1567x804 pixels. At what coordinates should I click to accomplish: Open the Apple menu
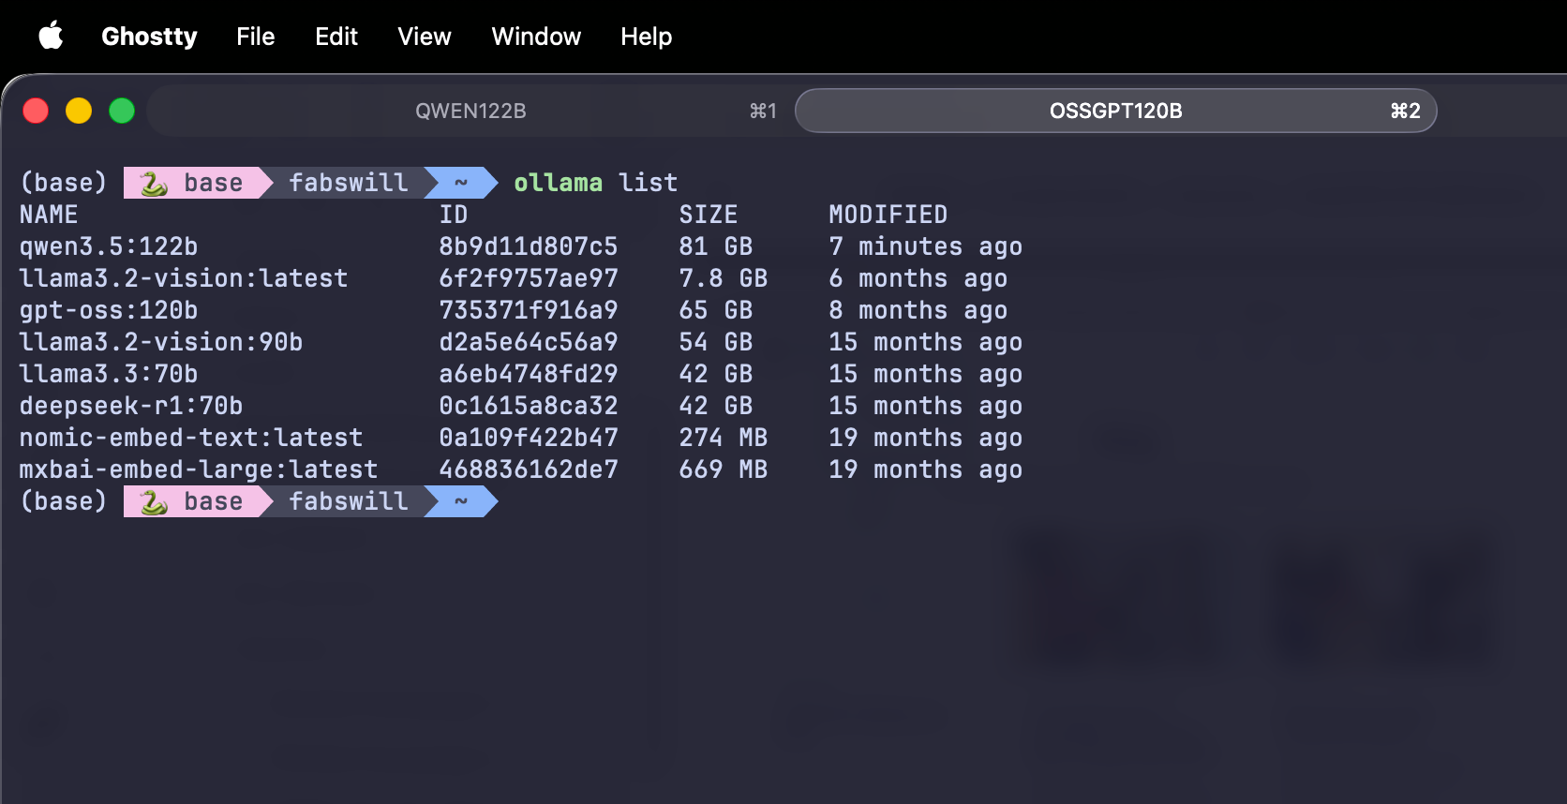point(51,37)
